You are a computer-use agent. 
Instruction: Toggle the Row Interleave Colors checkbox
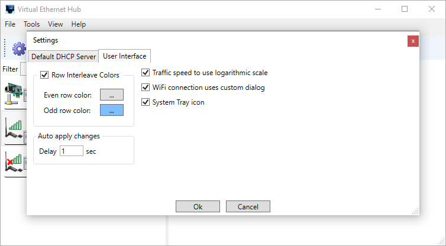44,75
